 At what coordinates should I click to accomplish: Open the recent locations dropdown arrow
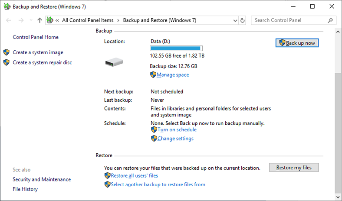coord(31,20)
